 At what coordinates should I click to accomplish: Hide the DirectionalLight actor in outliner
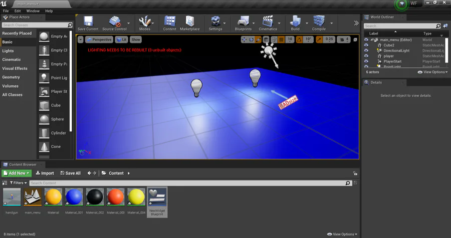(366, 50)
